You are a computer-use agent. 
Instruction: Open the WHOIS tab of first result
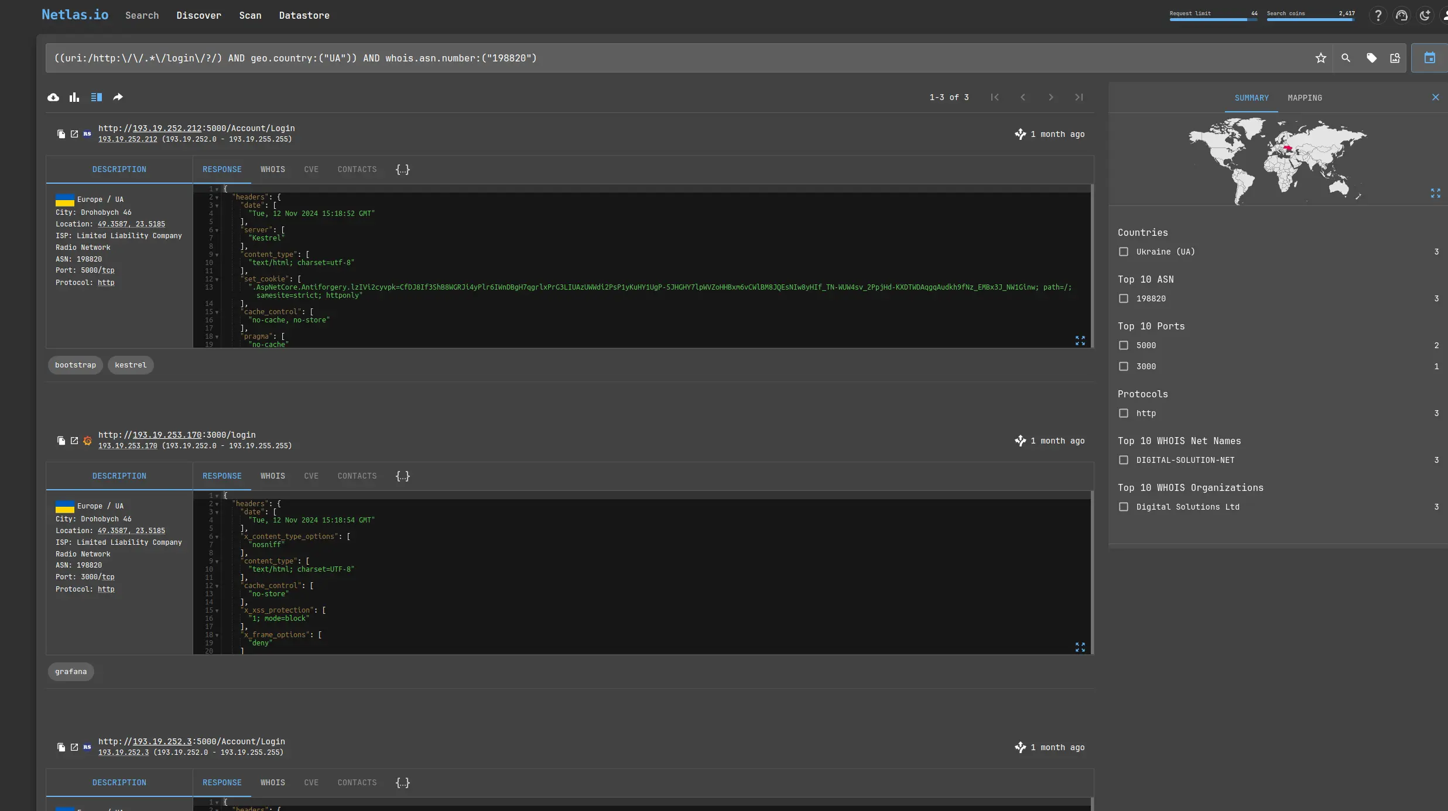coord(272,170)
